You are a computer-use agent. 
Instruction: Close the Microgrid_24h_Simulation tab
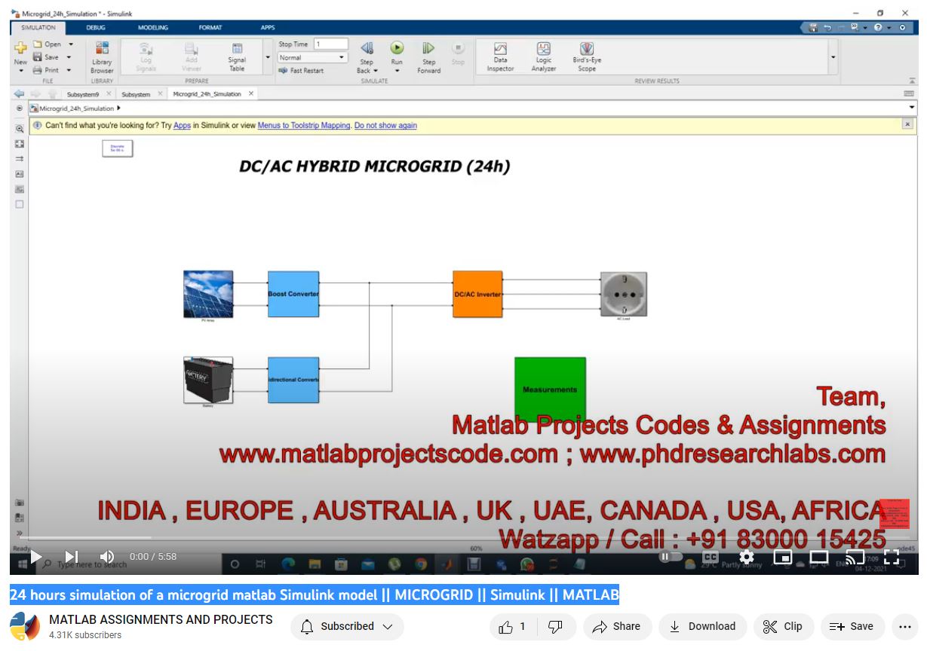251,93
